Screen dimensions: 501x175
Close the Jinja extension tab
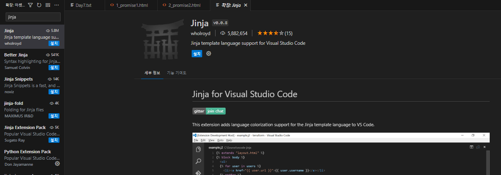[x=245, y=5]
